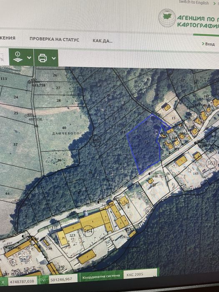This screenshot has width=219, height=292.
Task: Click the circled 900 district label
Action: [x=95, y=141]
